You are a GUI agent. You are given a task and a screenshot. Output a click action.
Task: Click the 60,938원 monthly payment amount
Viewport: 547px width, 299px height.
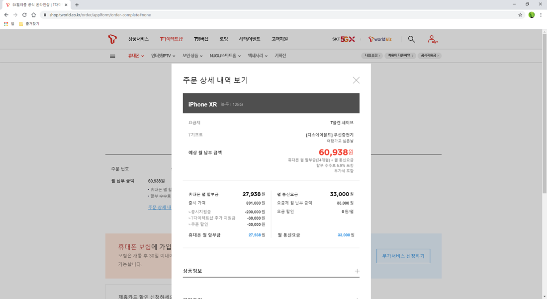336,152
